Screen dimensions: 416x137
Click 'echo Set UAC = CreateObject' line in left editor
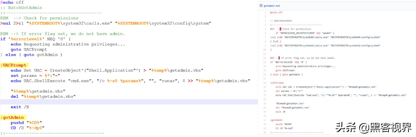click(x=107, y=70)
